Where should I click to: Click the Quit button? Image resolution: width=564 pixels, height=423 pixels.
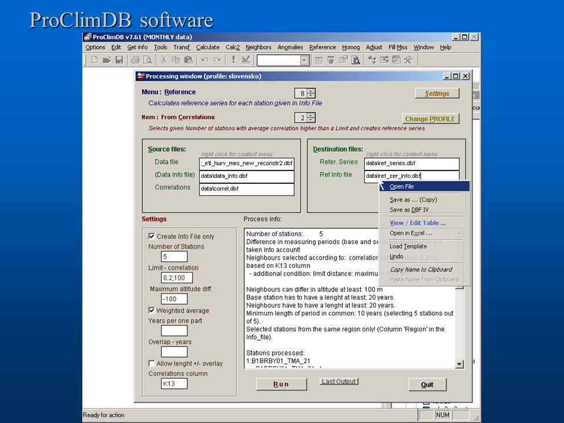pyautogui.click(x=427, y=384)
